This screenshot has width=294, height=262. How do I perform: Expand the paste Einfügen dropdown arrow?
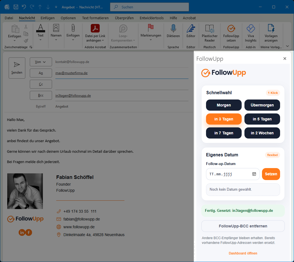coord(15,41)
